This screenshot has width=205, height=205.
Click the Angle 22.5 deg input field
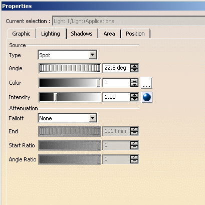(117, 68)
